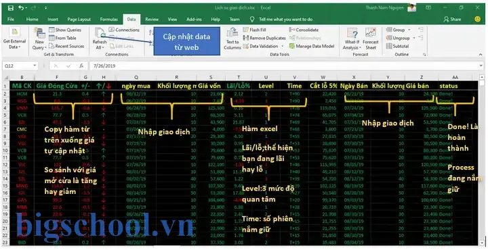This screenshot has height=250, width=488.
Task: Click Show Queries in Get & Transform
Action: (65, 30)
